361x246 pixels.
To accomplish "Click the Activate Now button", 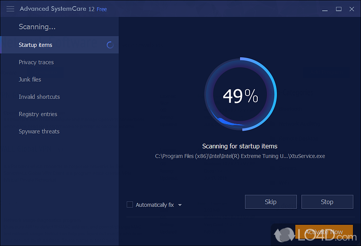I will [x=324, y=232].
